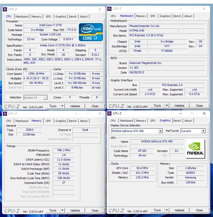Screen dimensions: 213x217
Task: Open Graphics tab in CPU window
Action: tap(61, 17)
